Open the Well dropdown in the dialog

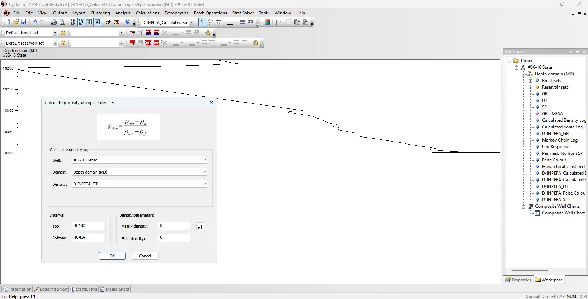click(204, 160)
